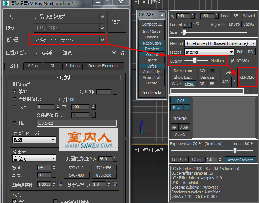
Task: Click the SolidRocks W field showing 640
Action: (183, 16)
